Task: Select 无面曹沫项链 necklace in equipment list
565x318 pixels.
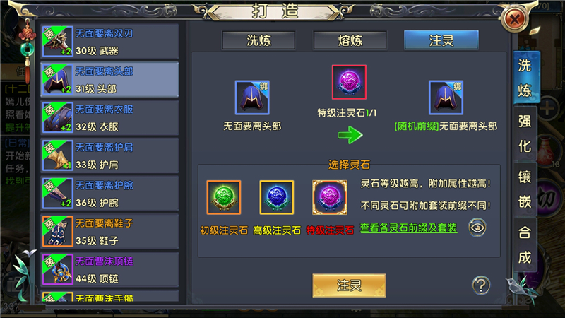Action: pyautogui.click(x=109, y=269)
